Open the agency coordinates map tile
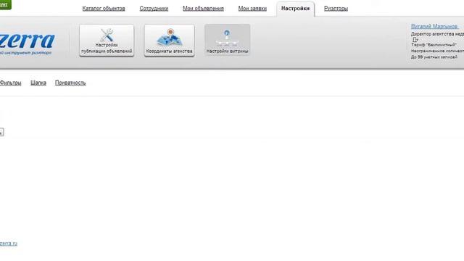The height and width of the screenshot is (261, 464). pos(169,41)
